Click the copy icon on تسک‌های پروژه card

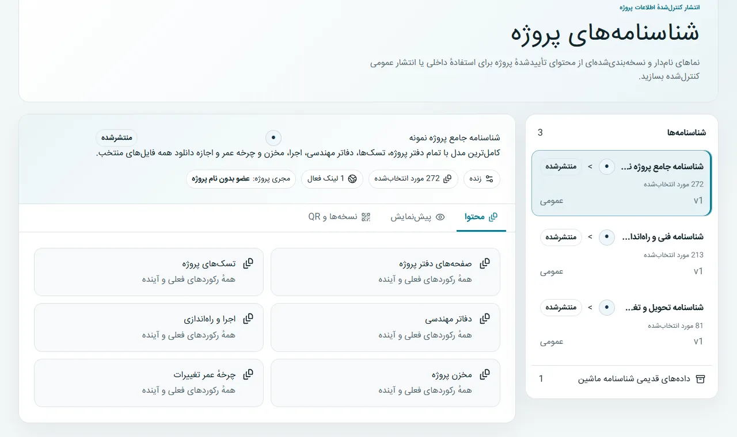pyautogui.click(x=248, y=263)
